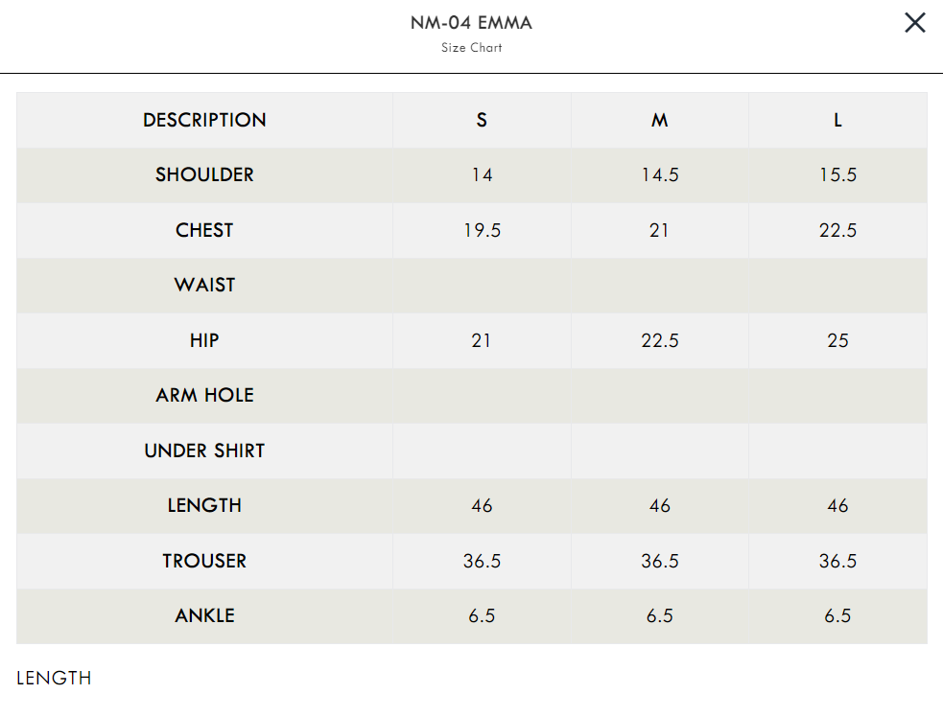
Task: Select shoulder value 15.5 for size L
Action: [x=837, y=174]
